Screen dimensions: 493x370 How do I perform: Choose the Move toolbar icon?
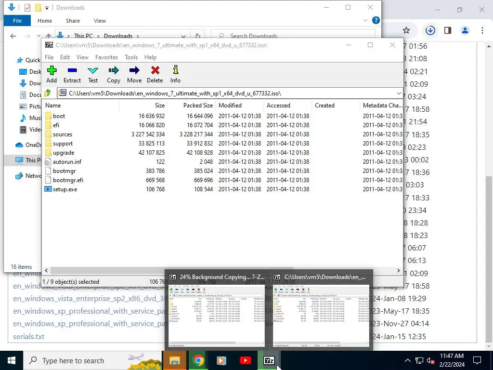134,74
